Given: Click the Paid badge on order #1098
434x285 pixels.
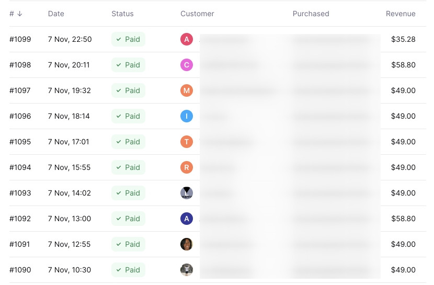Looking at the screenshot, I should click(x=128, y=65).
